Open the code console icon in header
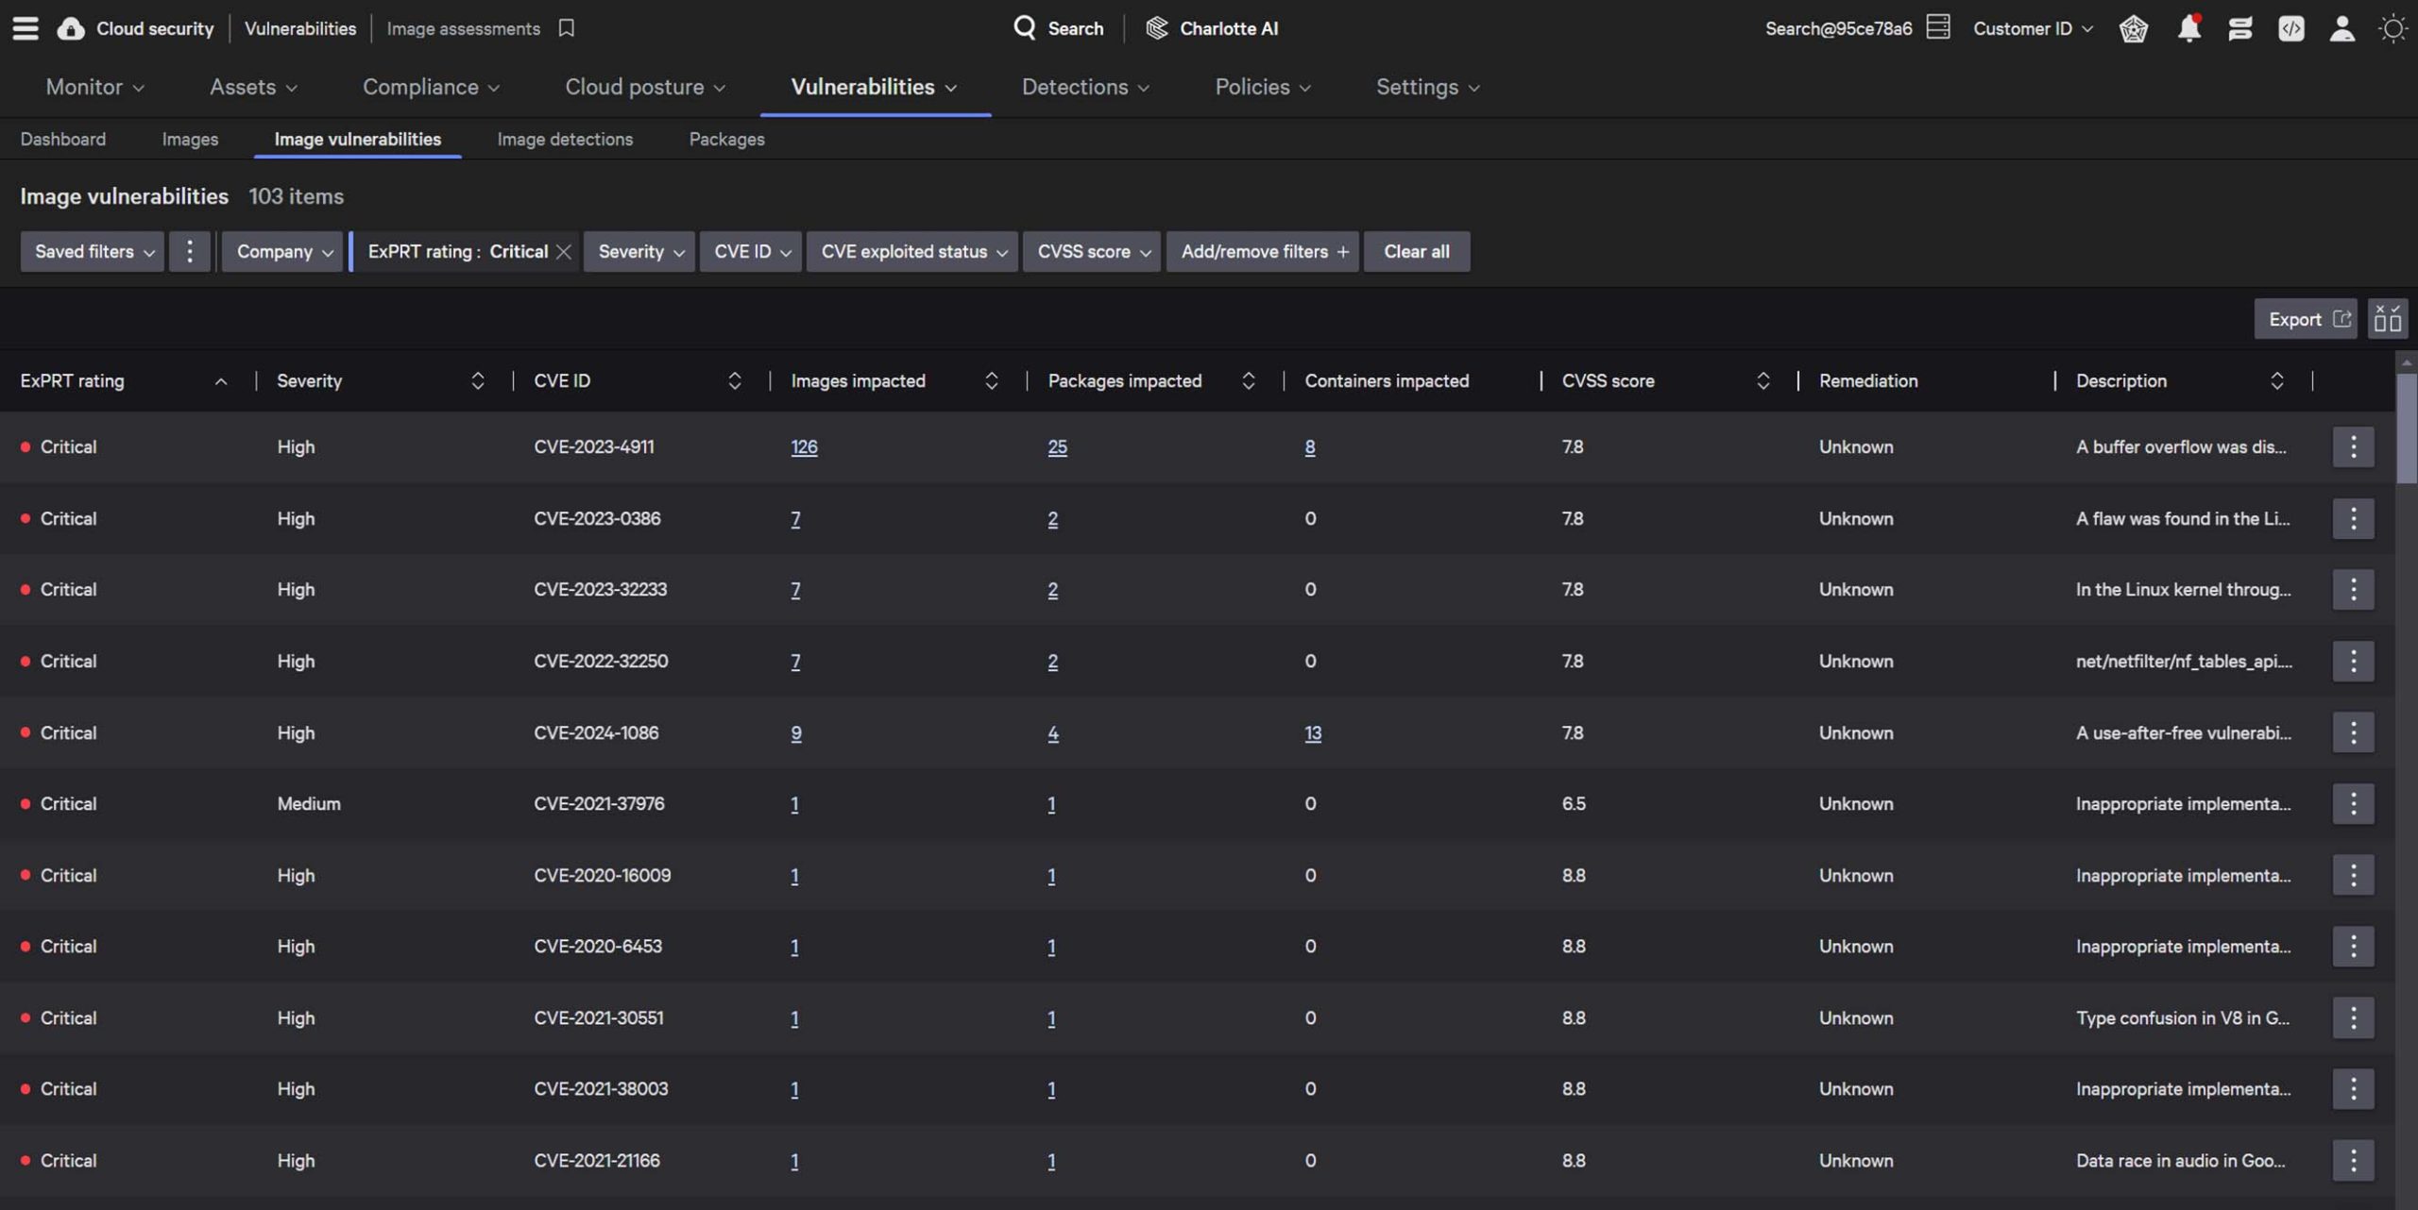Screen dimensions: 2418x1210 (2290, 28)
